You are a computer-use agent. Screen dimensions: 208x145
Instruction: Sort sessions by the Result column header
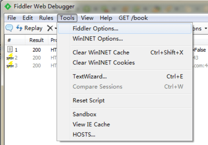coord(36,40)
